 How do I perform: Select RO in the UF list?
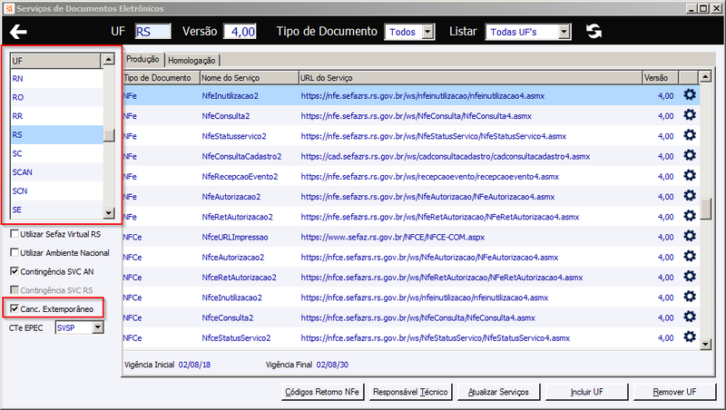(x=56, y=97)
